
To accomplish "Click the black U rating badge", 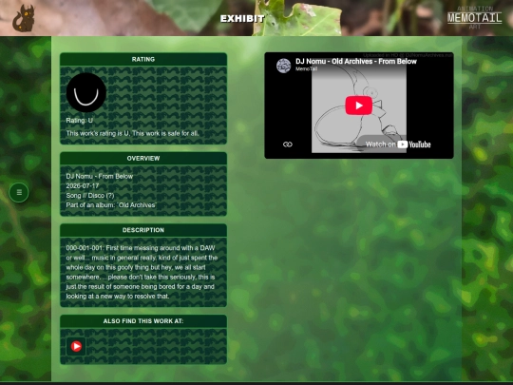I will [x=86, y=92].
